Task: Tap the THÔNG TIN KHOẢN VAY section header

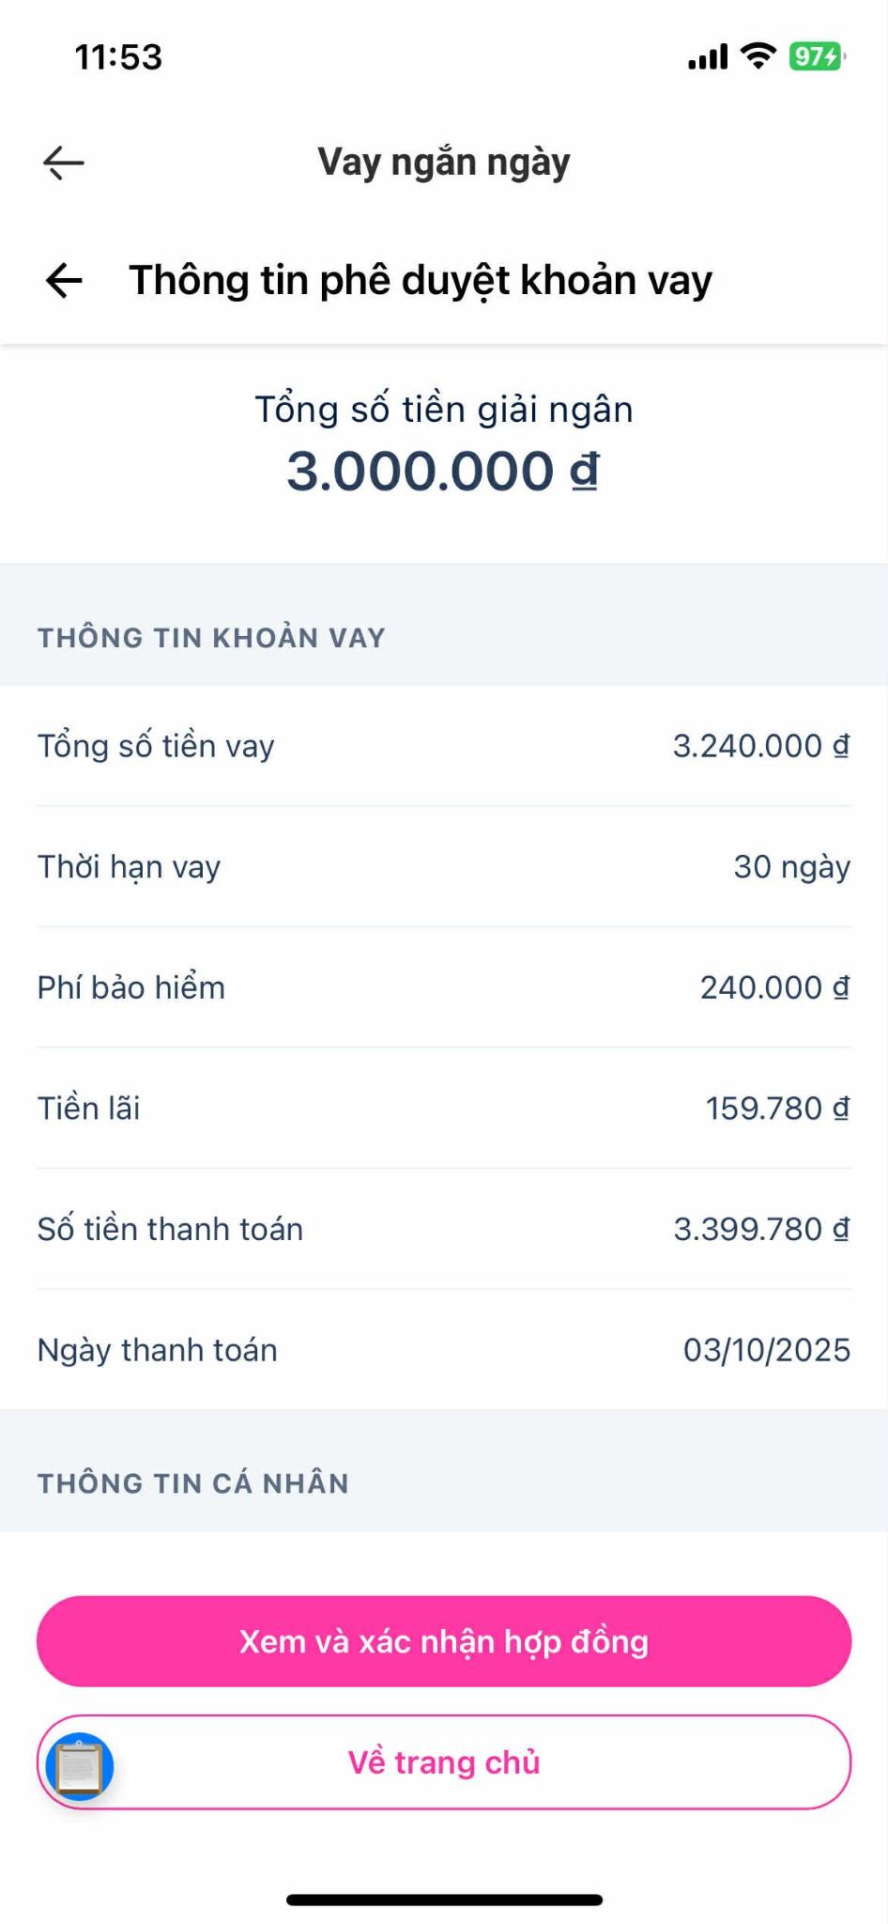Action: [211, 638]
